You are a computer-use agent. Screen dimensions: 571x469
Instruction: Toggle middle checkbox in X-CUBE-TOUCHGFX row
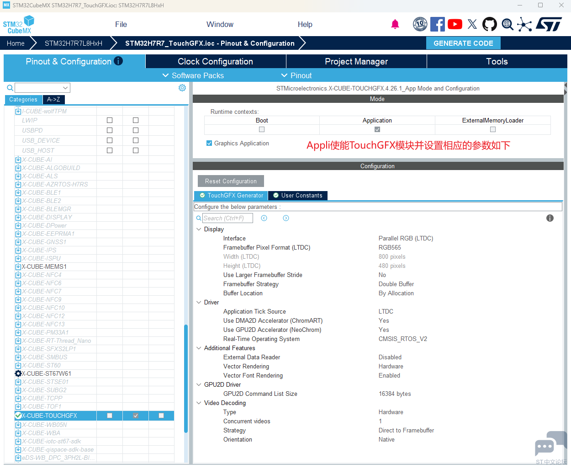click(x=136, y=416)
